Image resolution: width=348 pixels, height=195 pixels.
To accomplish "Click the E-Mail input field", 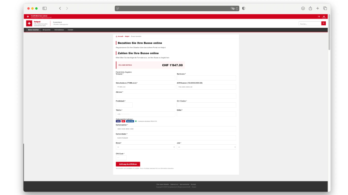I will pyautogui.click(x=206, y=114).
